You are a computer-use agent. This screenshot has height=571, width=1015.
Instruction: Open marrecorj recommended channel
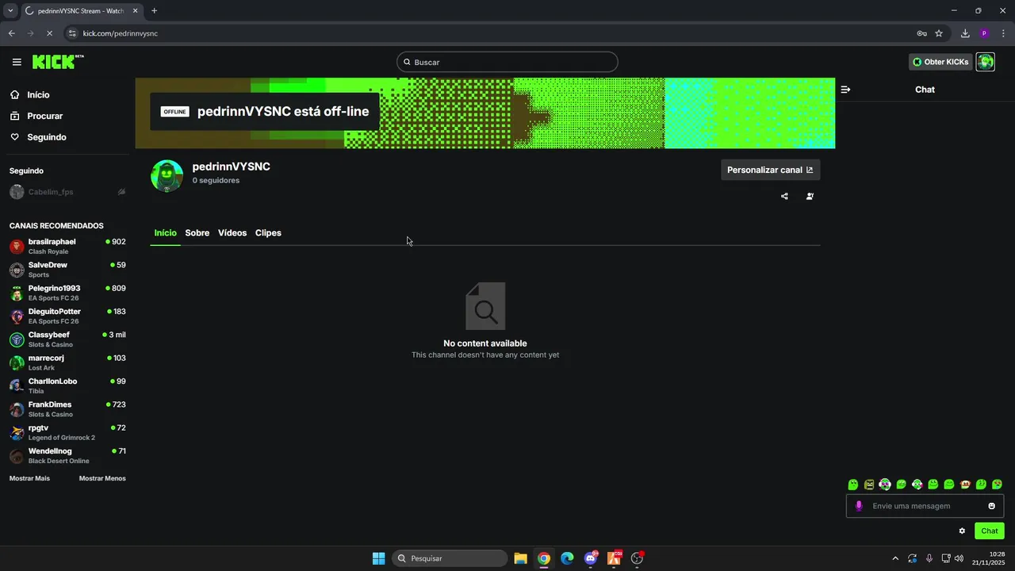pos(67,362)
